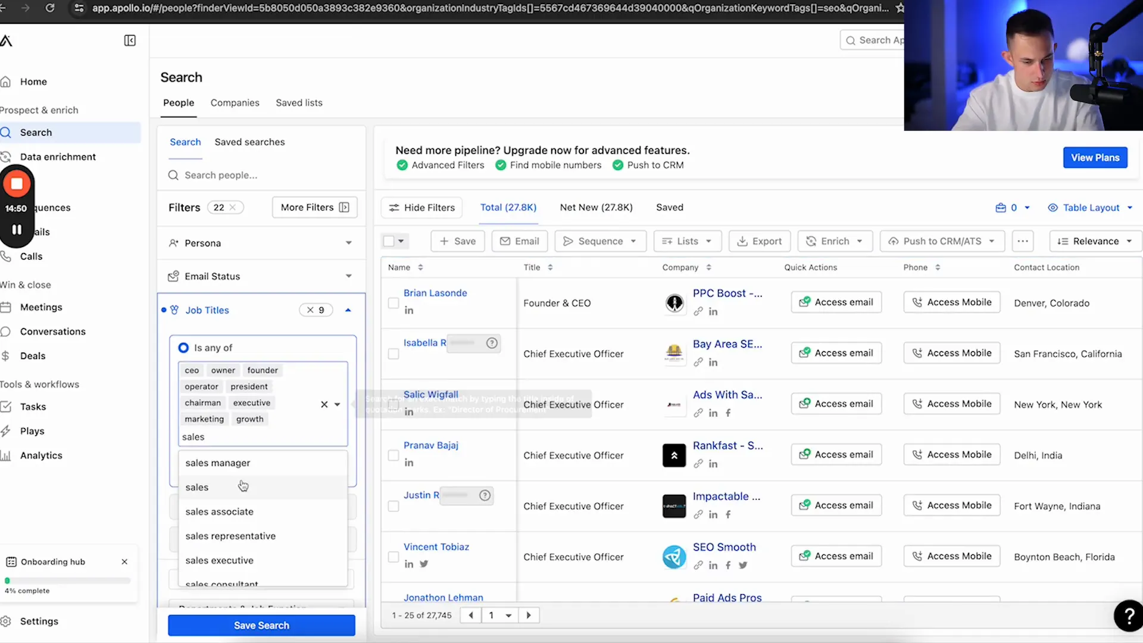Click the onboarding 4% complete progress bar

pos(67,581)
